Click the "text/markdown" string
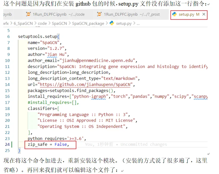The image size is (219, 174). pyautogui.click(x=119, y=78)
